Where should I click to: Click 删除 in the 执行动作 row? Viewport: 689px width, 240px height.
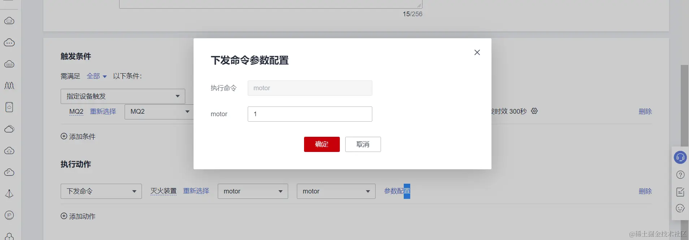645,191
